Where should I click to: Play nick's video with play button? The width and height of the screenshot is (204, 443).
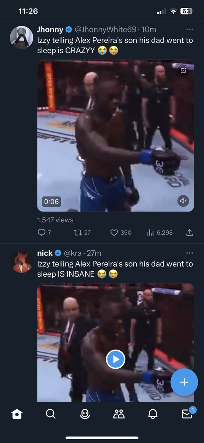(116, 359)
